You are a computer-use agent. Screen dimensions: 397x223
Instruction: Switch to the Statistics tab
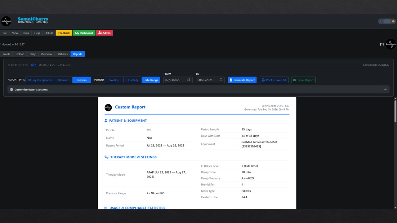[62, 54]
